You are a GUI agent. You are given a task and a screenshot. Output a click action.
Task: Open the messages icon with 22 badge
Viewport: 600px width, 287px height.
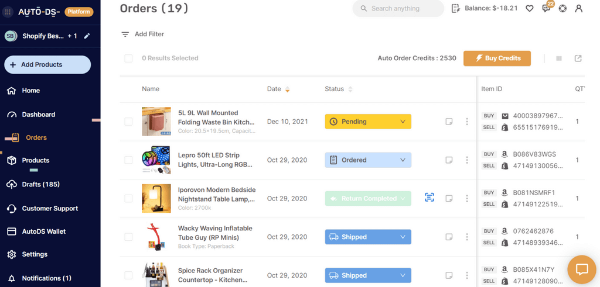(546, 9)
